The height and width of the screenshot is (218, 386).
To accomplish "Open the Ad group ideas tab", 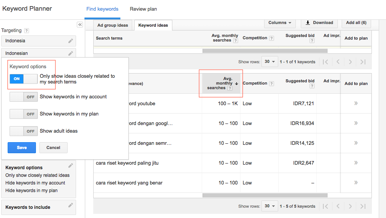I will tap(113, 26).
